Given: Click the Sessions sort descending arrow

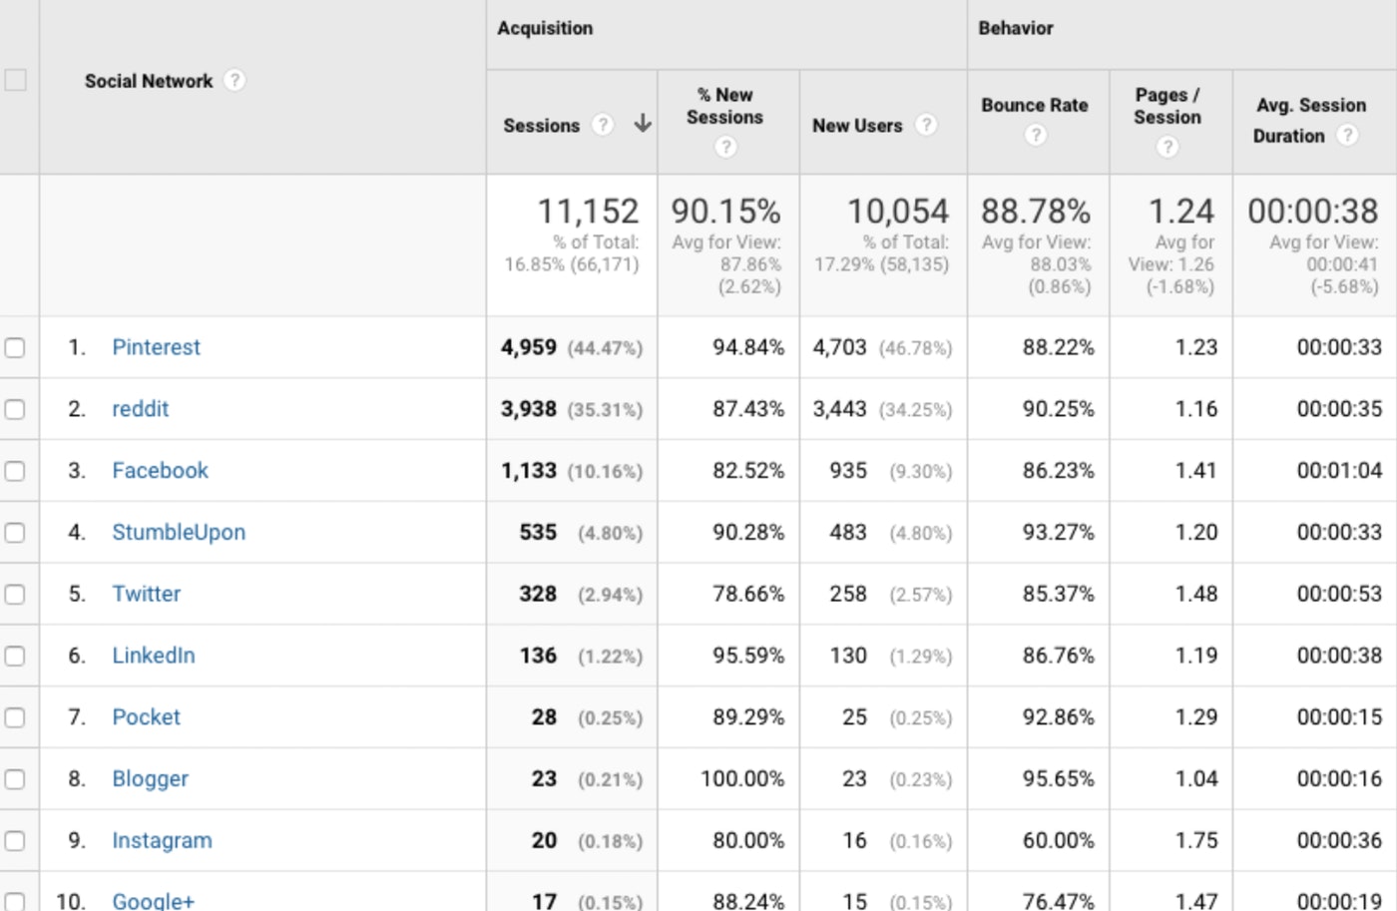Looking at the screenshot, I should coord(644,124).
